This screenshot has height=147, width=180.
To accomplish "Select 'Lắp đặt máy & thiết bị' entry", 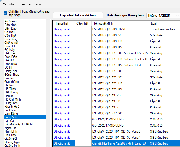I will tap(18, 124).
